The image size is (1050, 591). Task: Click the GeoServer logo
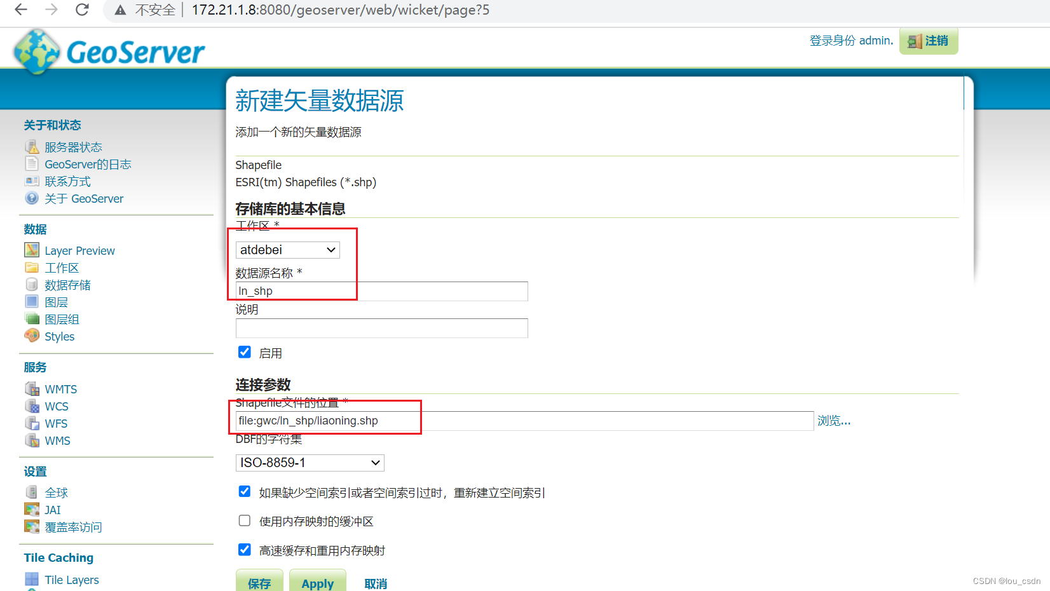point(108,51)
